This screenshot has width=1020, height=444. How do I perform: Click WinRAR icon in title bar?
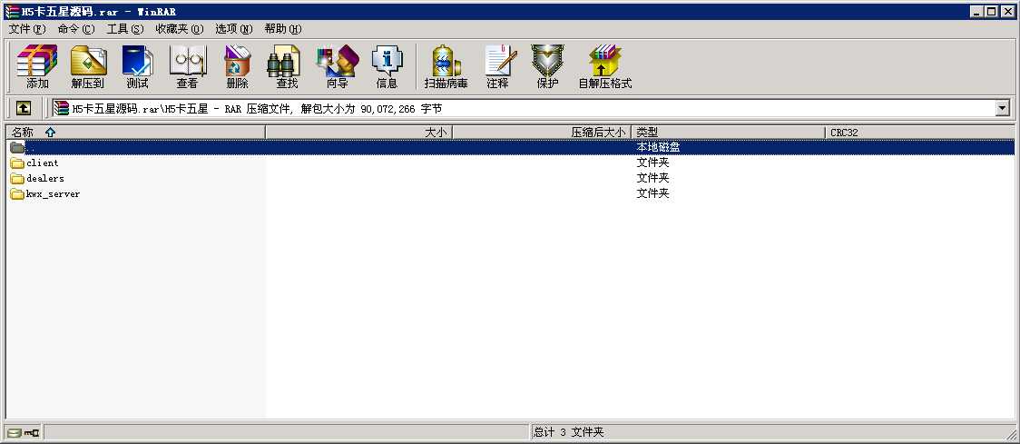pyautogui.click(x=12, y=11)
